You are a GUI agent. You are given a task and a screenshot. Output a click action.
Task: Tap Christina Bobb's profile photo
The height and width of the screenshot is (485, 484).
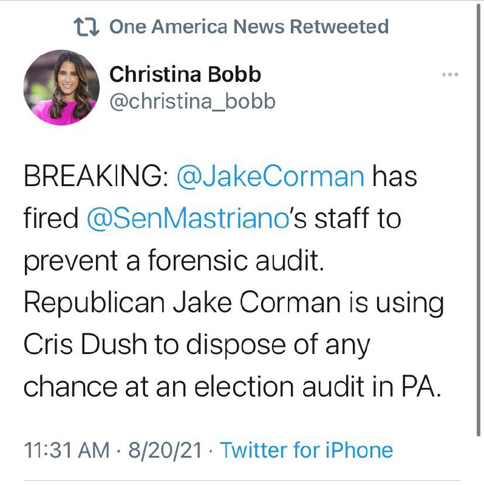pyautogui.click(x=61, y=87)
